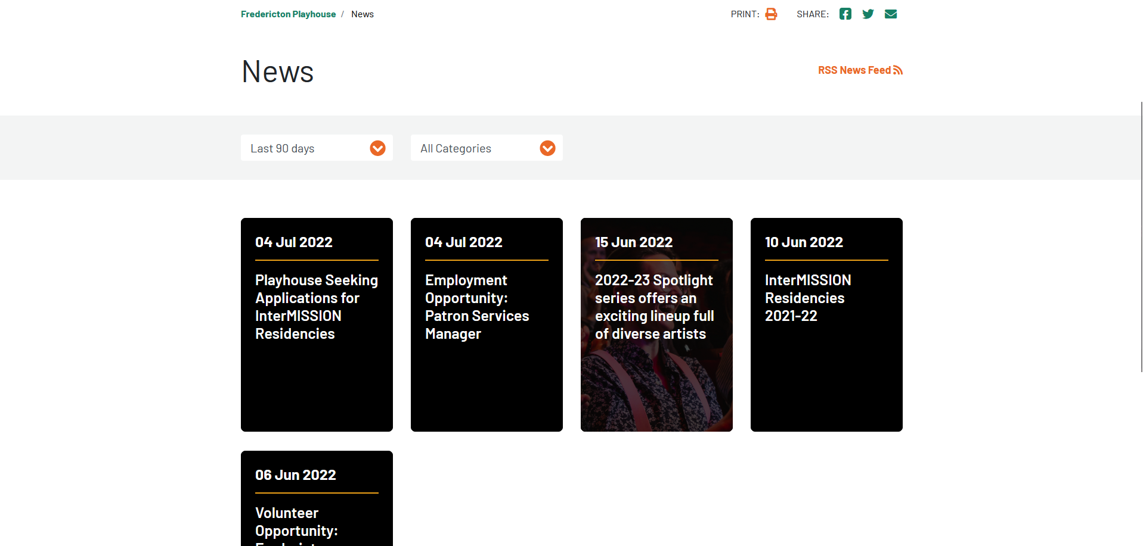
Task: Click the page vertical scrollbar
Action: [x=1141, y=238]
